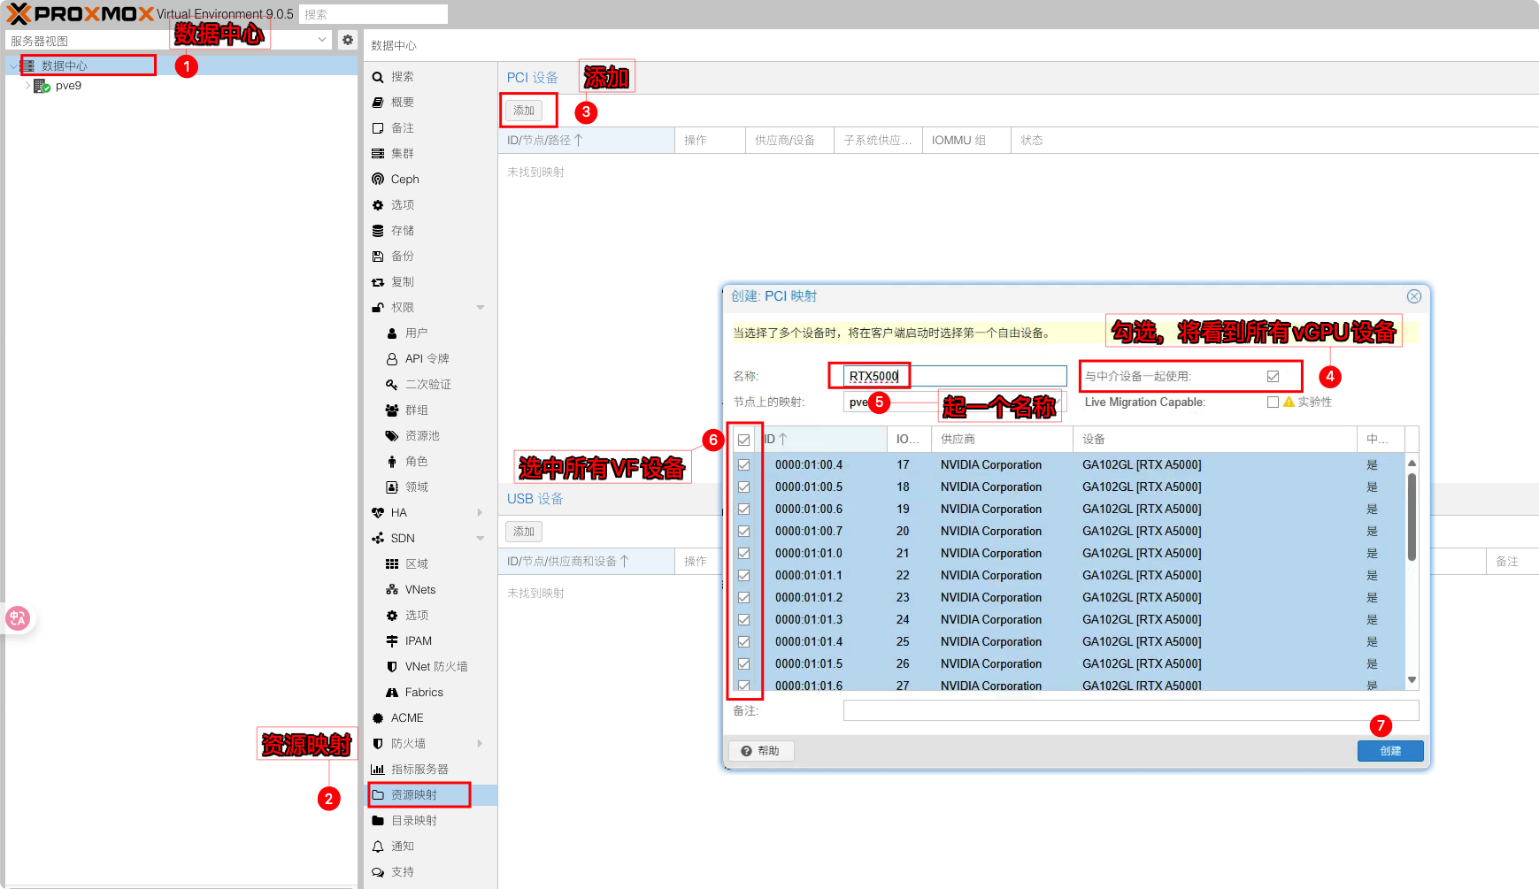Select 资源映射 menu item
The height and width of the screenshot is (889, 1539).
pos(430,795)
